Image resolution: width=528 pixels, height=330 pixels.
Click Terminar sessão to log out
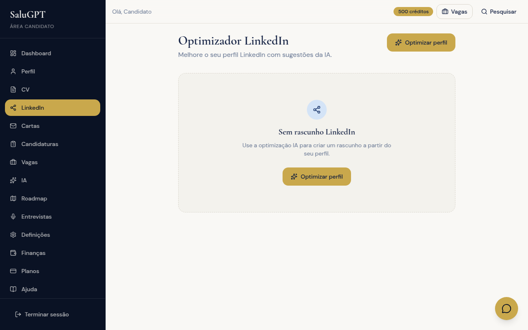coord(52,314)
